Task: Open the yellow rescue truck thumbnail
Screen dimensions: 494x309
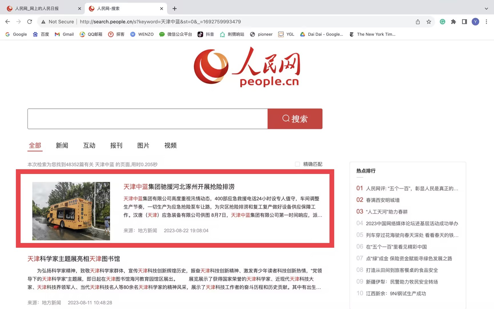Action: (x=71, y=211)
